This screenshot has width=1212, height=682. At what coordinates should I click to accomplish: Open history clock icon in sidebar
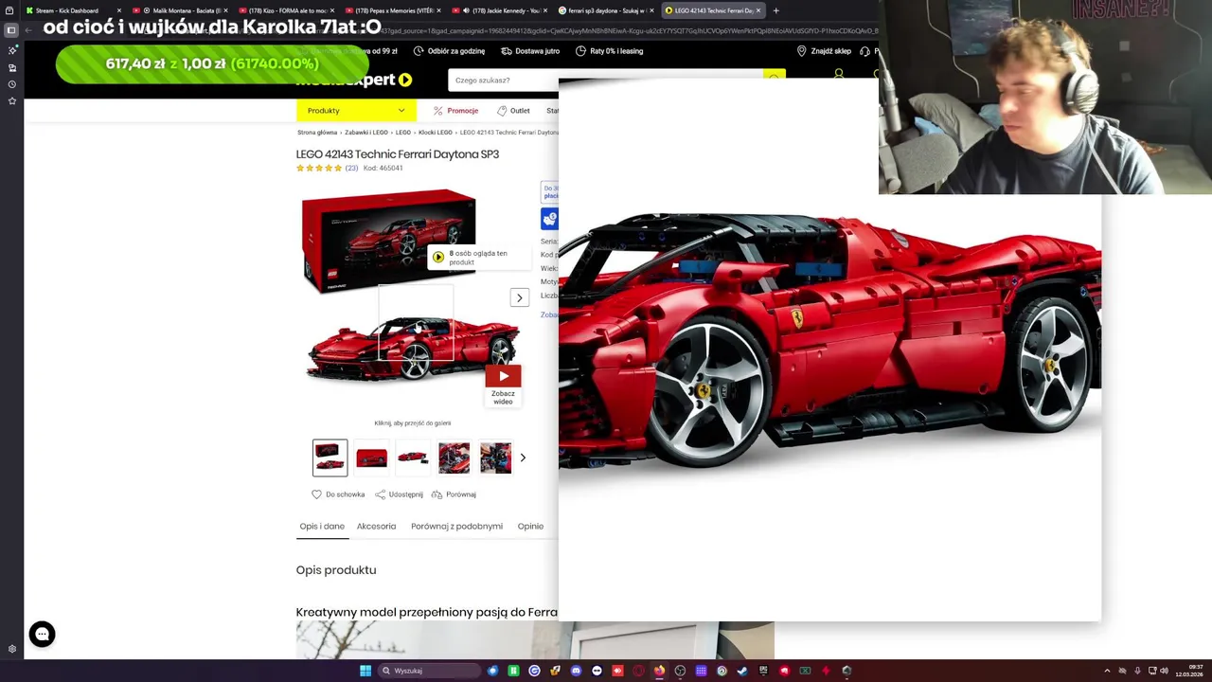(12, 84)
